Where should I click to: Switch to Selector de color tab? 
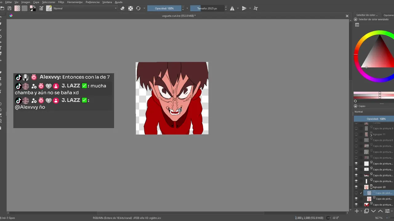[367, 15]
